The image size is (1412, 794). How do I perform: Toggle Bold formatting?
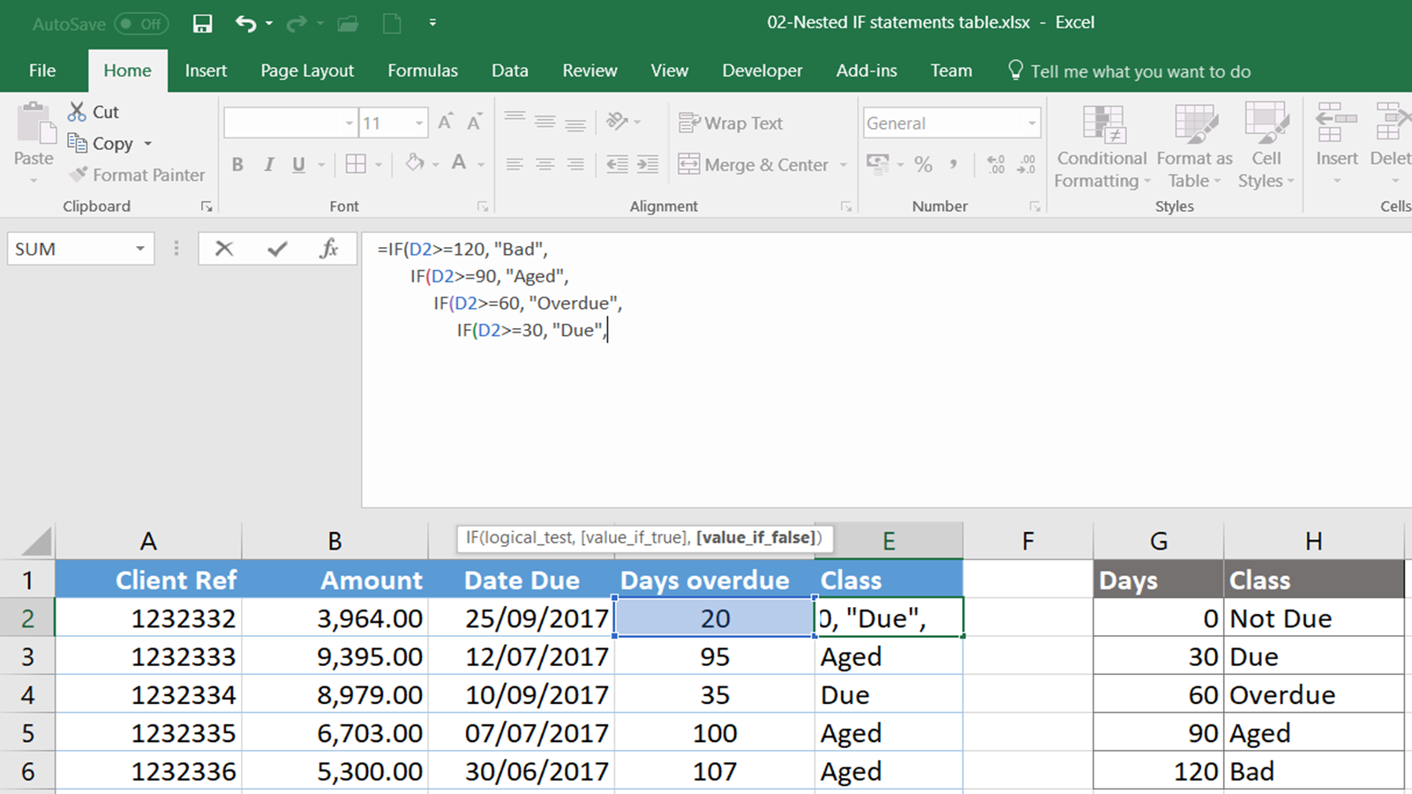pyautogui.click(x=237, y=164)
